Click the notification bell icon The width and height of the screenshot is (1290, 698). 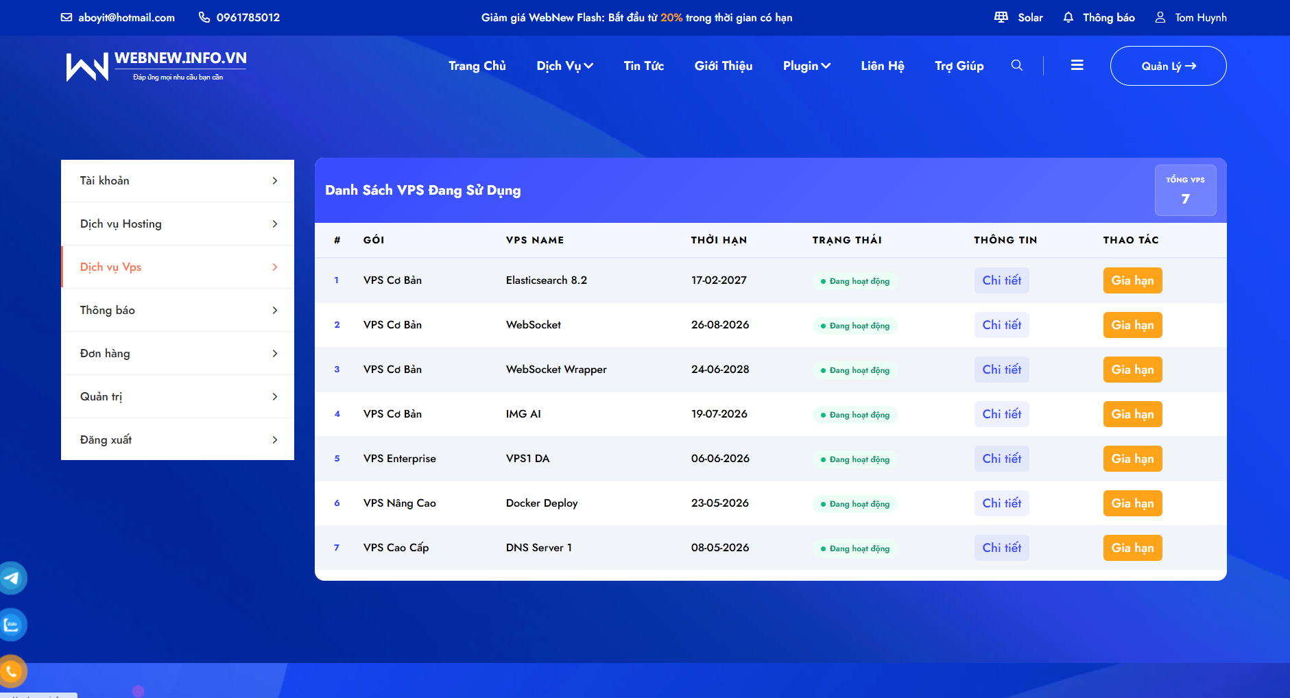[1068, 17]
